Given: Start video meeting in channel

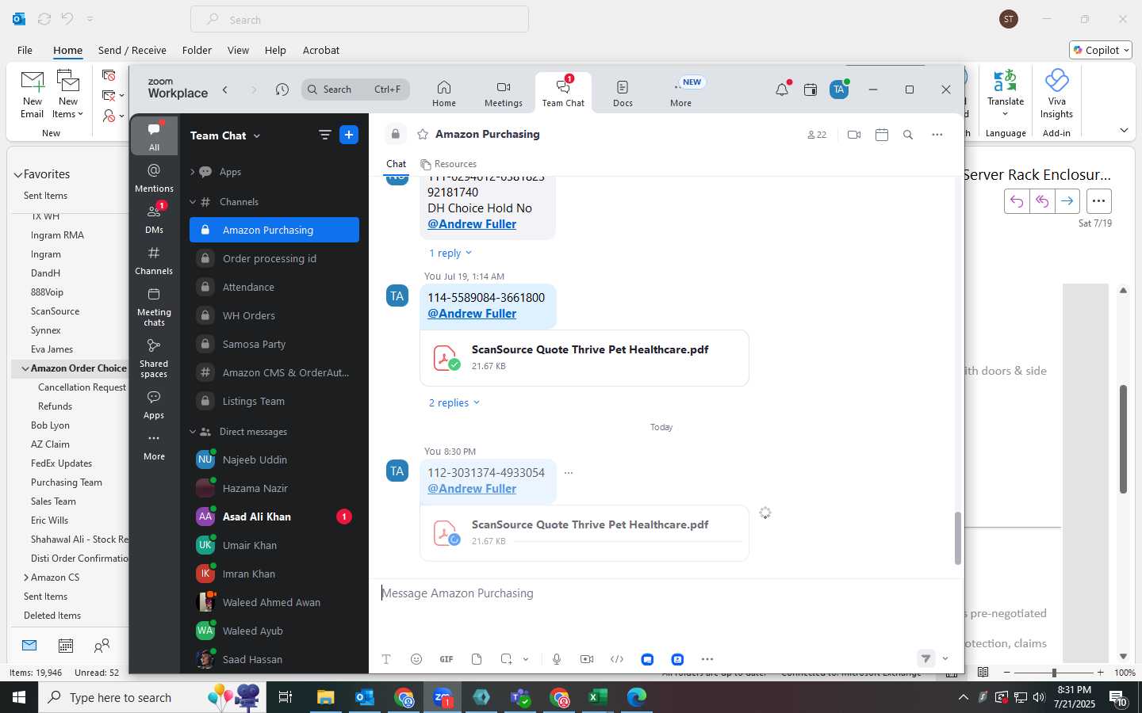Looking at the screenshot, I should pyautogui.click(x=854, y=135).
